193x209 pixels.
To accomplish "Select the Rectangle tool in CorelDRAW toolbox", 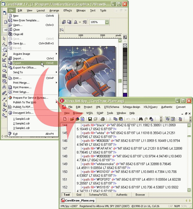I will tap(4, 65).
